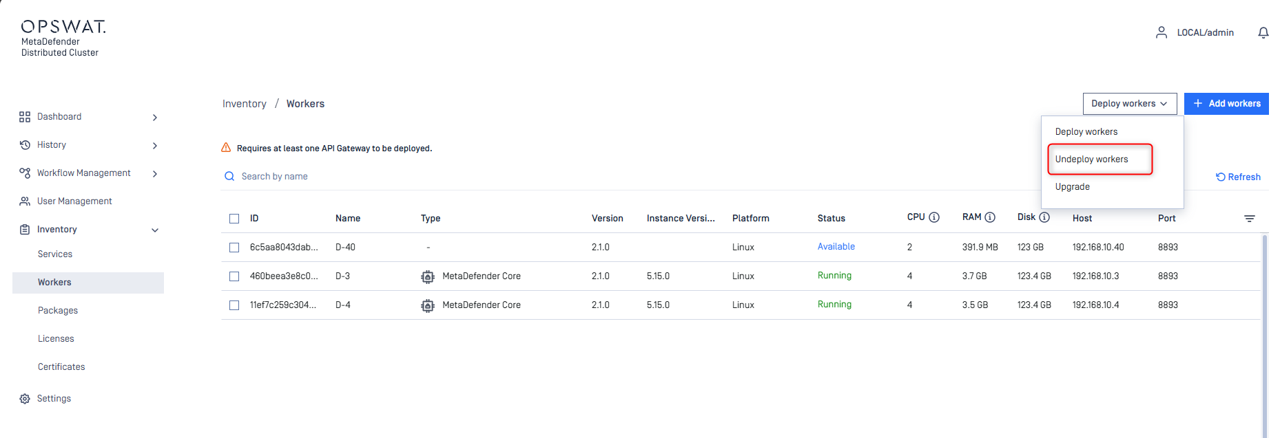The width and height of the screenshot is (1280, 438).
Task: Click host 192.168.10.40 cell
Action: tap(1098, 248)
